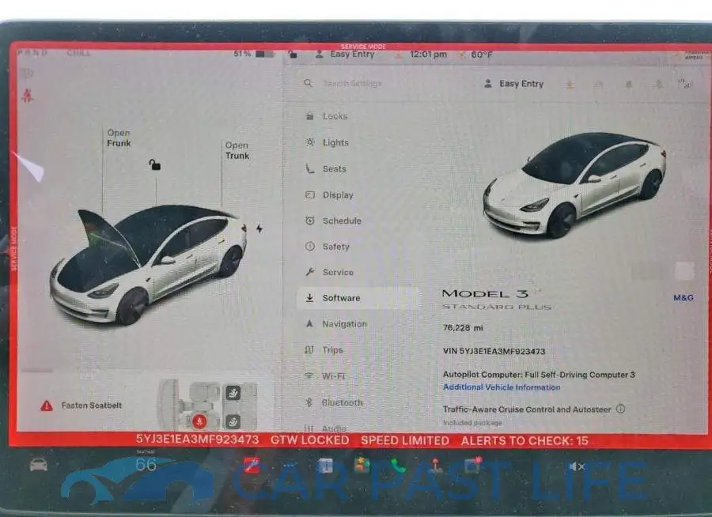Viewport: 712px width, 517px height.
Task: Click the Service wrench icon
Action: (x=309, y=272)
